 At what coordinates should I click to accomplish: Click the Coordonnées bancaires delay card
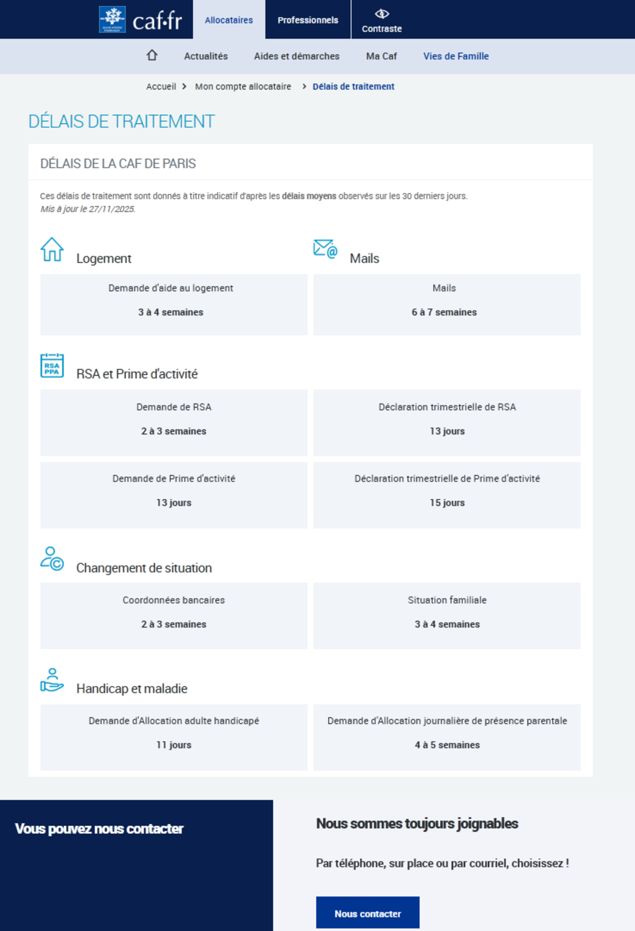(174, 615)
